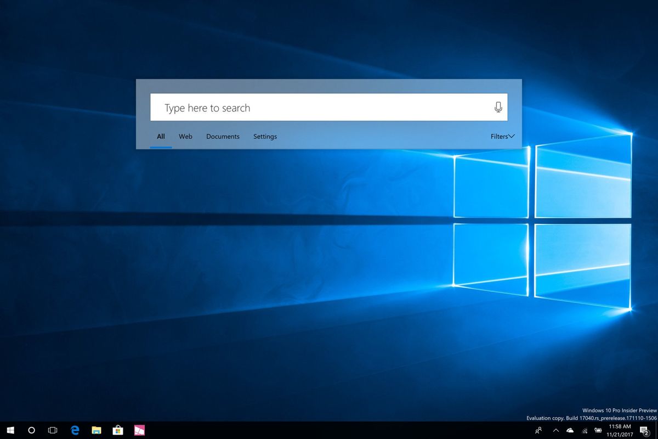
Task: Click the 'Type here to search' field
Action: tap(274, 107)
